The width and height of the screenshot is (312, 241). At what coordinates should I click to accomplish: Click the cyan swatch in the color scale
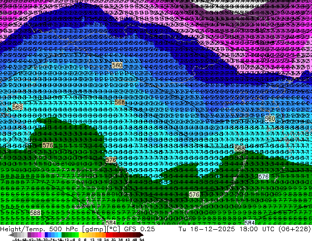coord(60,235)
